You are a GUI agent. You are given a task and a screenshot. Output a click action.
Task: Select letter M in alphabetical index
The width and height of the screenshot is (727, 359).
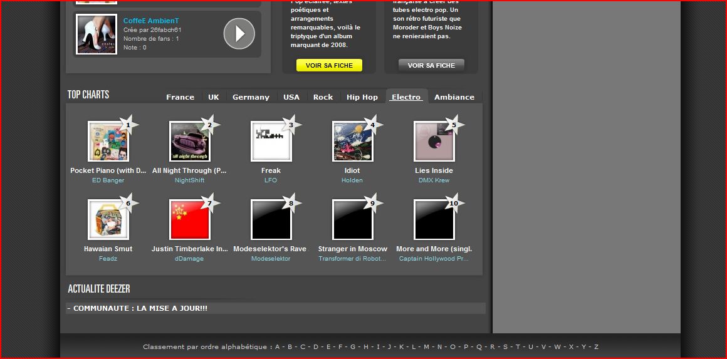427,346
